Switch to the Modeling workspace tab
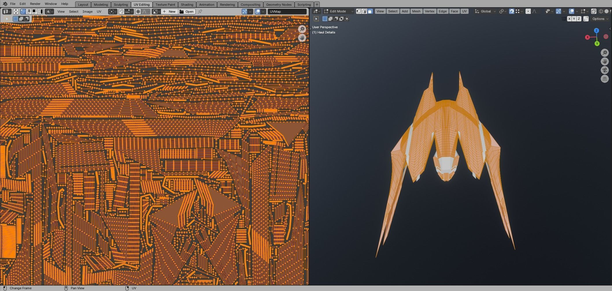Viewport: 612px width, 291px height. [x=101, y=5]
